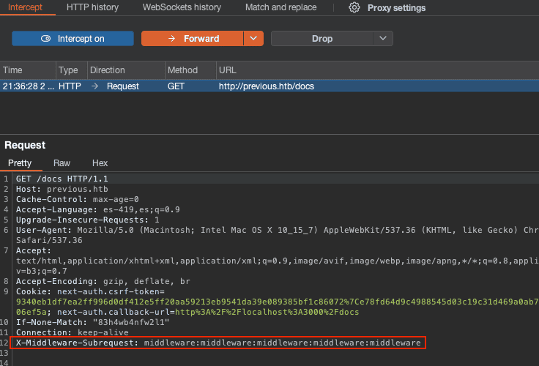Switch to the HTTP history tab
This screenshot has width=539, height=366.
click(x=92, y=7)
